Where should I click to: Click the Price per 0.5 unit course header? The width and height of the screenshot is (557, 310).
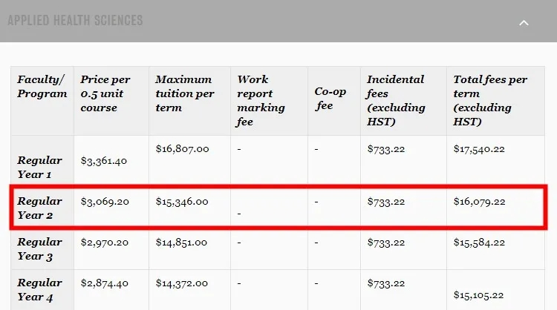pos(105,93)
